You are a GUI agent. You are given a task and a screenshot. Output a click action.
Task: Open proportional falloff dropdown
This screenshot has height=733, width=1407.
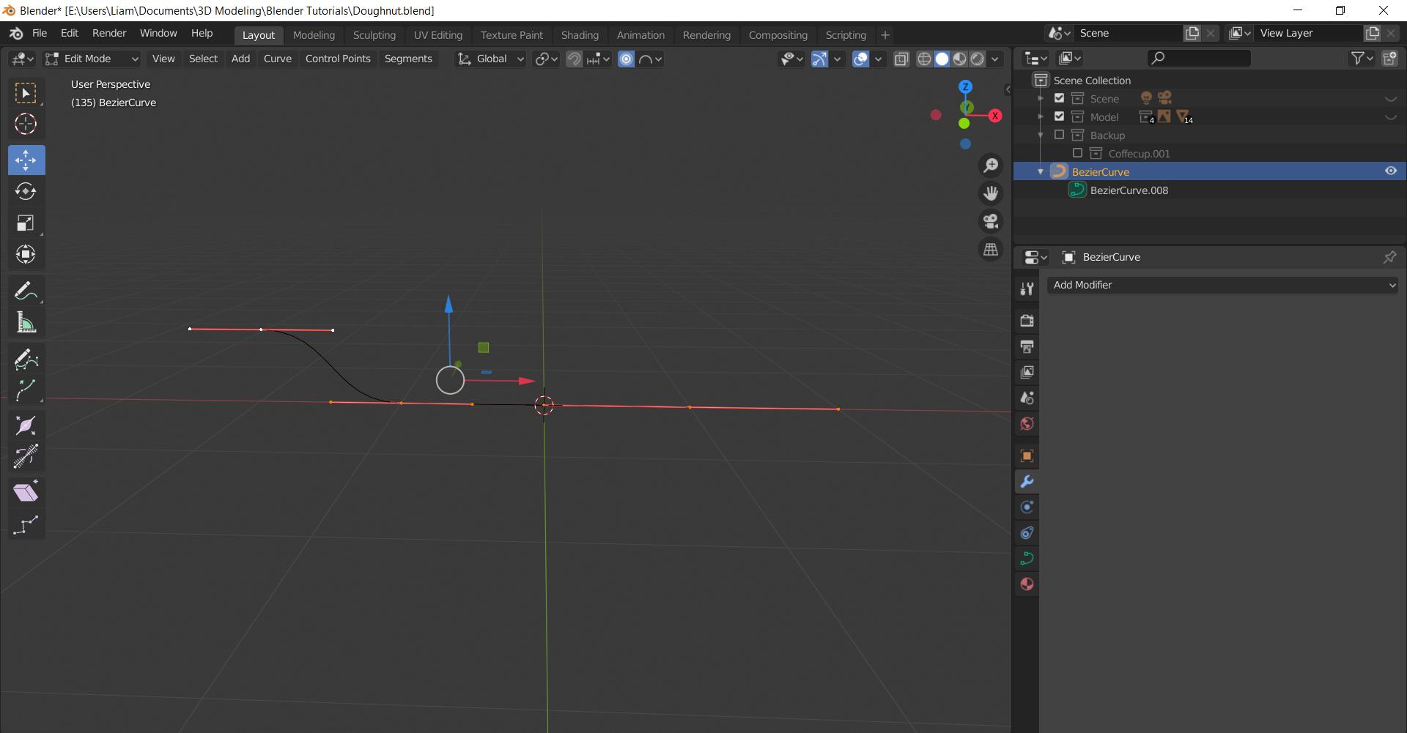[x=650, y=59]
